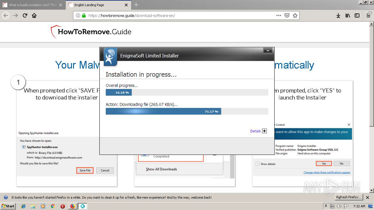Dismiss the Firefox notification bar
This screenshot has width=374, height=210.
(x=368, y=197)
